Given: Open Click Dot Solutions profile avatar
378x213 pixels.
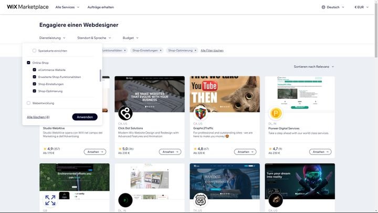Looking at the screenshot, I should point(125,113).
